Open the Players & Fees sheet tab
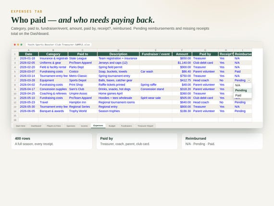This screenshot has height=206, width=274. (54, 126)
